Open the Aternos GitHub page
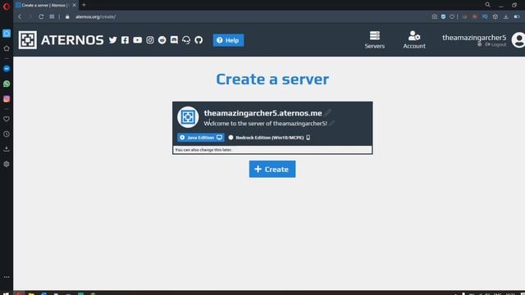The image size is (525, 295). click(199, 40)
